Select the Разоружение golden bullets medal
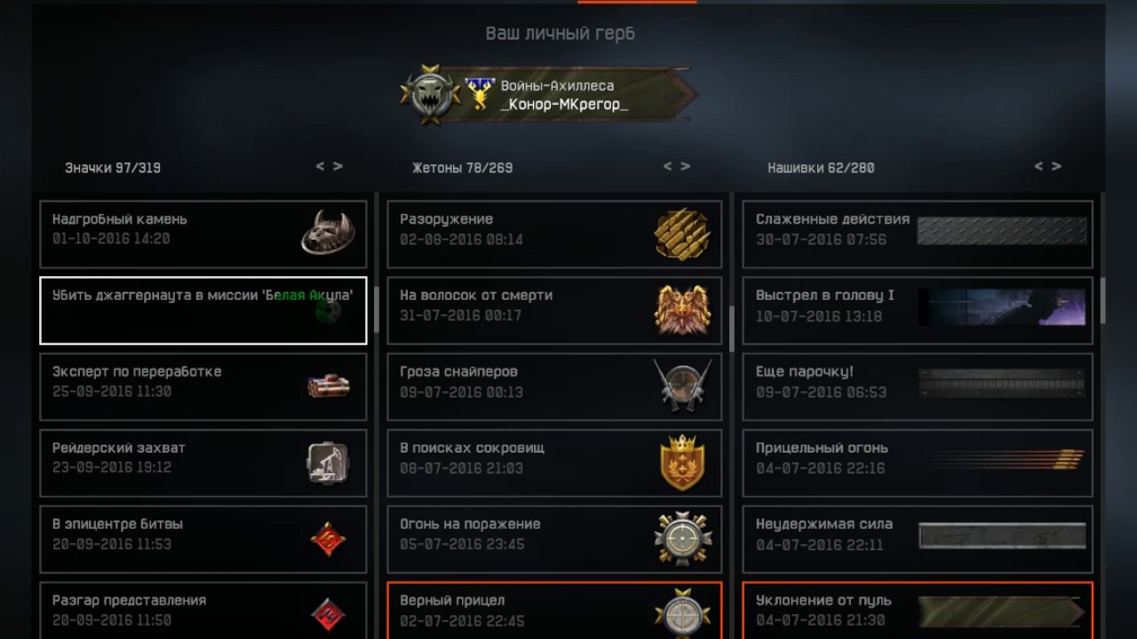This screenshot has width=1137, height=639. point(682,233)
